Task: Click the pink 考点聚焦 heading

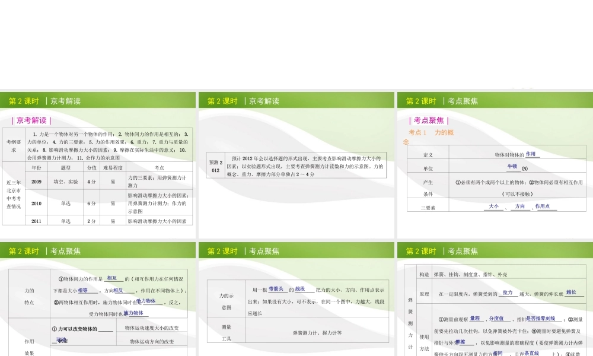Action: click(429, 120)
